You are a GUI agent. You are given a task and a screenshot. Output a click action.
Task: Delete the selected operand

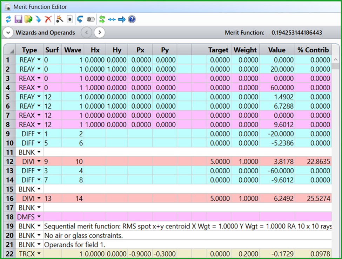(48, 19)
